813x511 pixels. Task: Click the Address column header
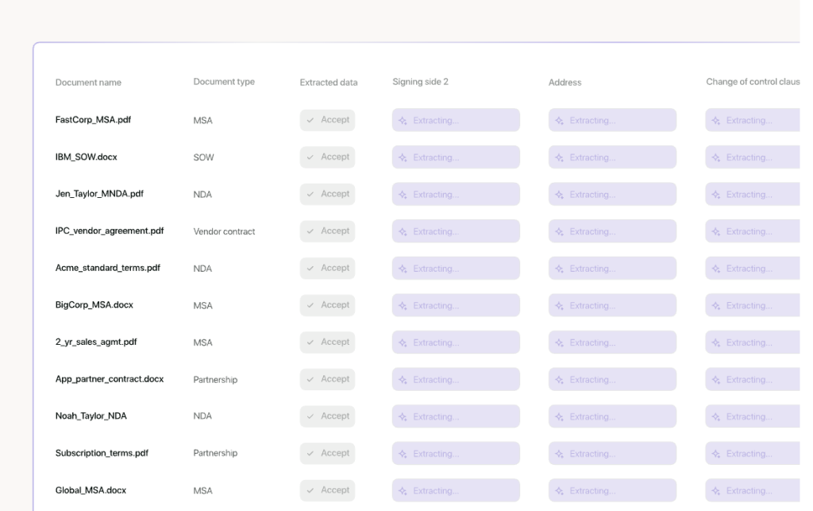click(564, 83)
